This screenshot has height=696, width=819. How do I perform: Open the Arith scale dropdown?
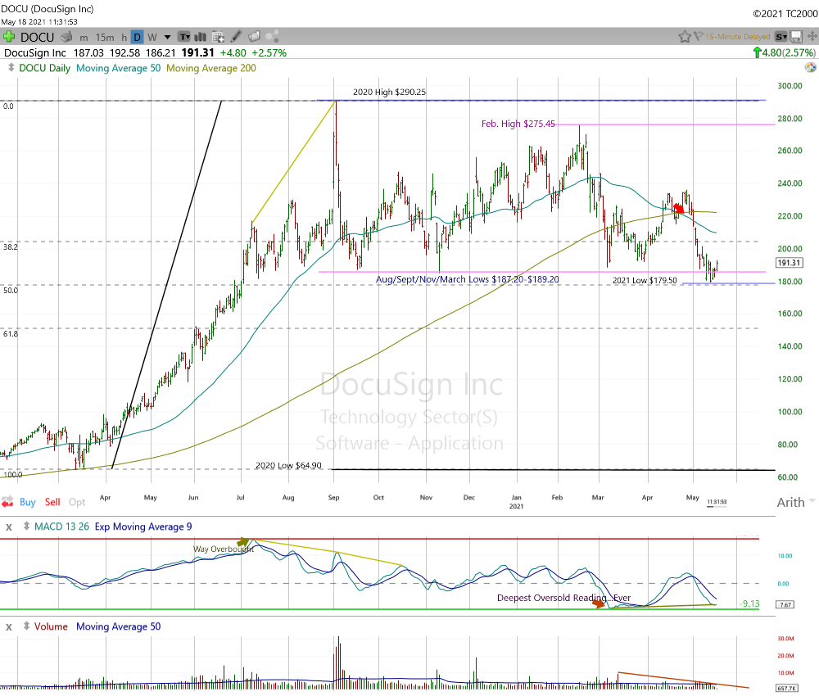[795, 502]
